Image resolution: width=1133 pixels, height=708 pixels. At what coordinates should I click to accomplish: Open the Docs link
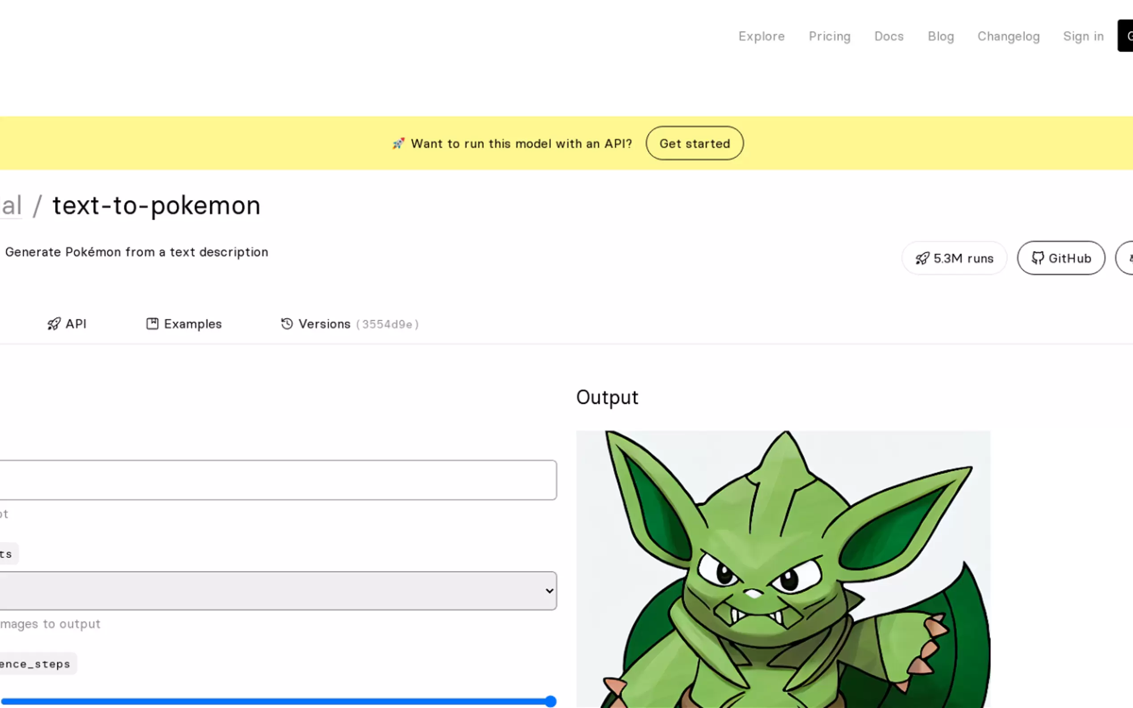click(x=889, y=37)
